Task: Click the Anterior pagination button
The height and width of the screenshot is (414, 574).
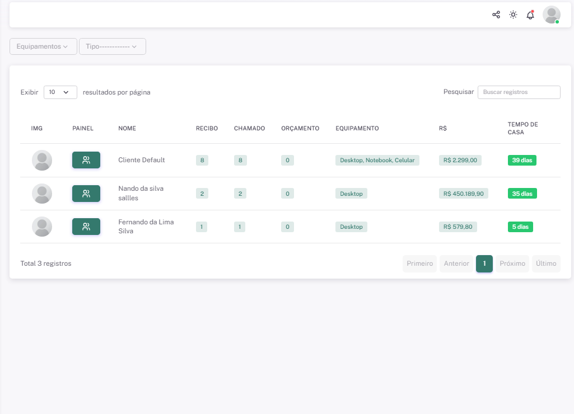Action: (456, 264)
